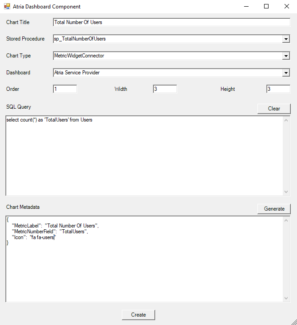Click the "MetricNumberField" line in metadata
Viewport: 297px width, 325px height.
tap(50, 232)
